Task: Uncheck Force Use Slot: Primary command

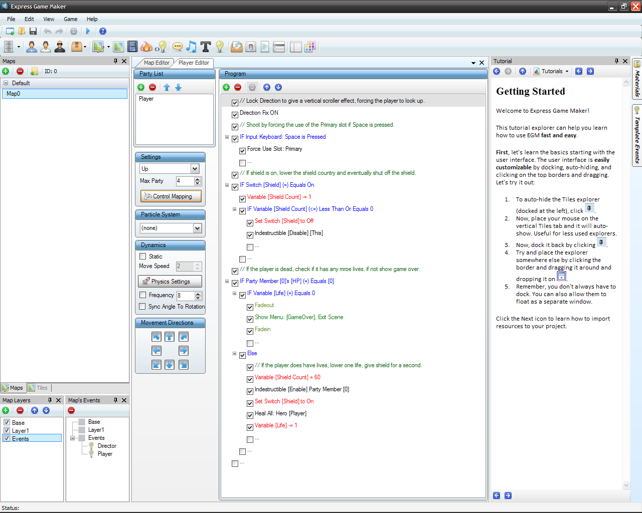Action: click(242, 150)
